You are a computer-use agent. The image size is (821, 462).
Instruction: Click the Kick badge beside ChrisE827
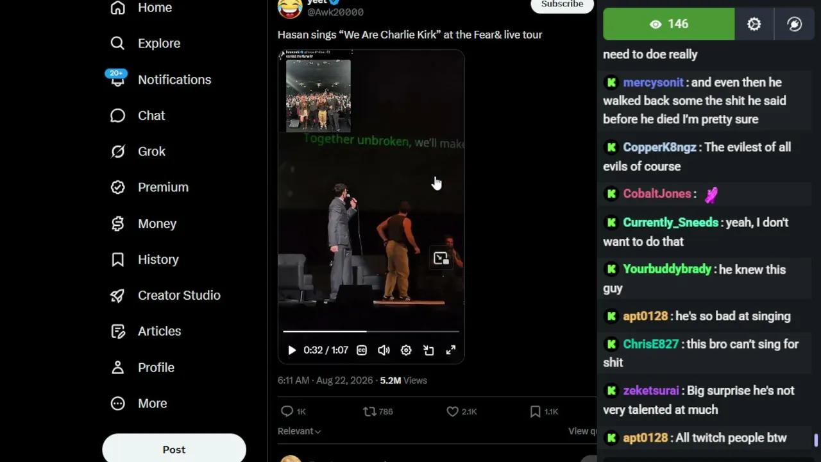click(x=611, y=344)
